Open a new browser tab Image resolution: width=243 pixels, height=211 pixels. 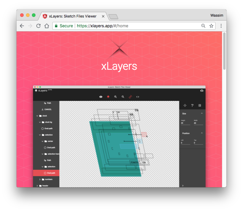113,17
